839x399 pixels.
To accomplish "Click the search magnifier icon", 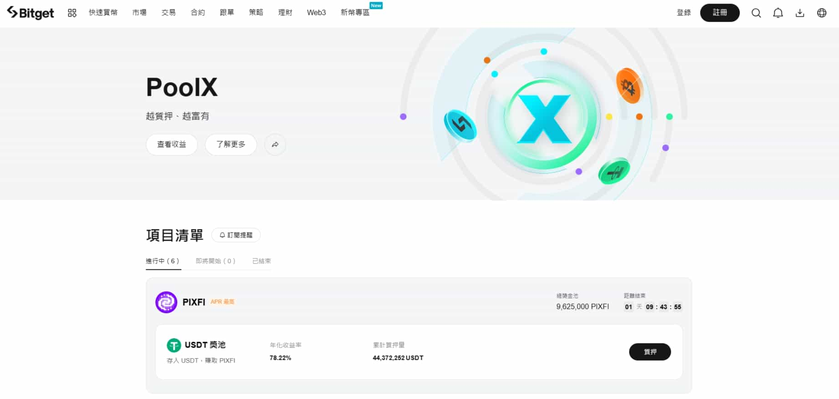I will (756, 13).
